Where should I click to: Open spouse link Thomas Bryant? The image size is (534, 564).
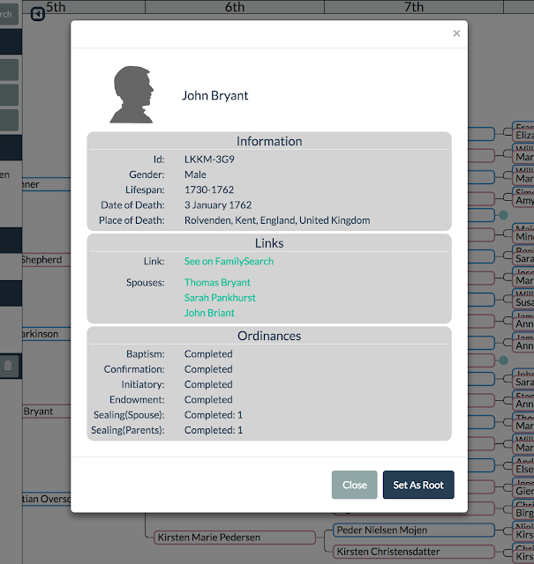coord(217,282)
